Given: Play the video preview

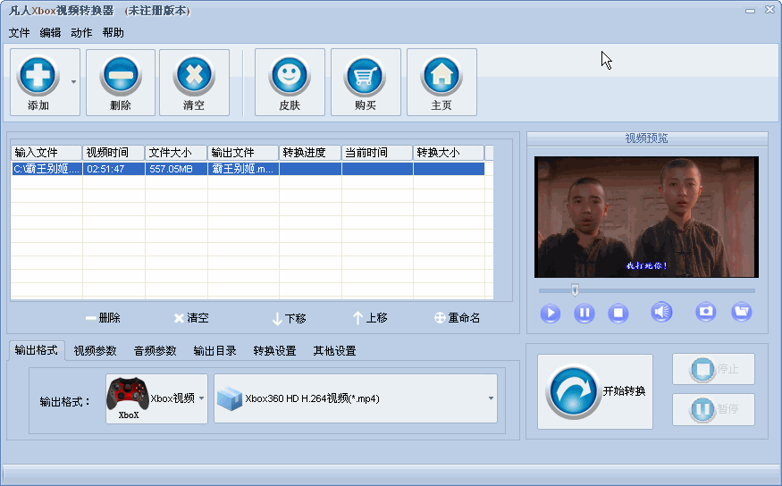Looking at the screenshot, I should (x=551, y=314).
